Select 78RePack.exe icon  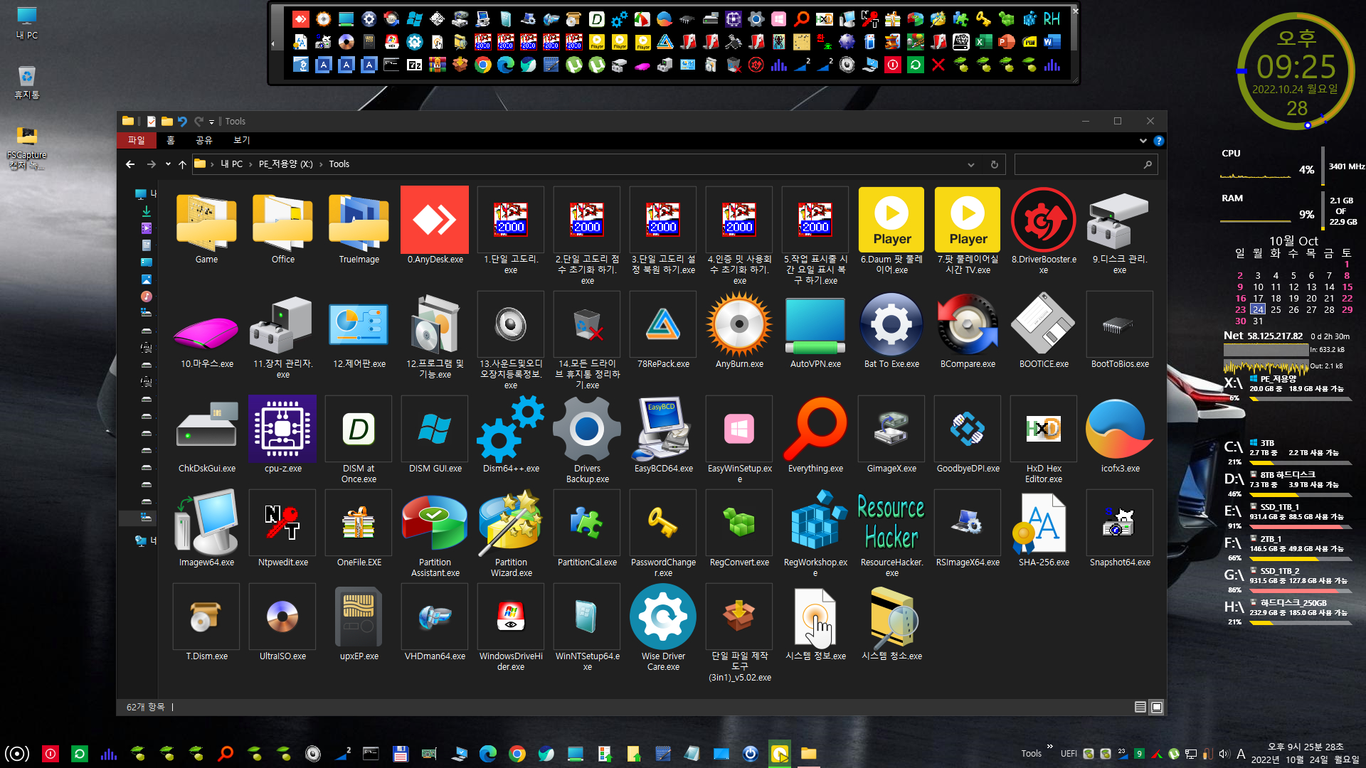click(x=663, y=324)
